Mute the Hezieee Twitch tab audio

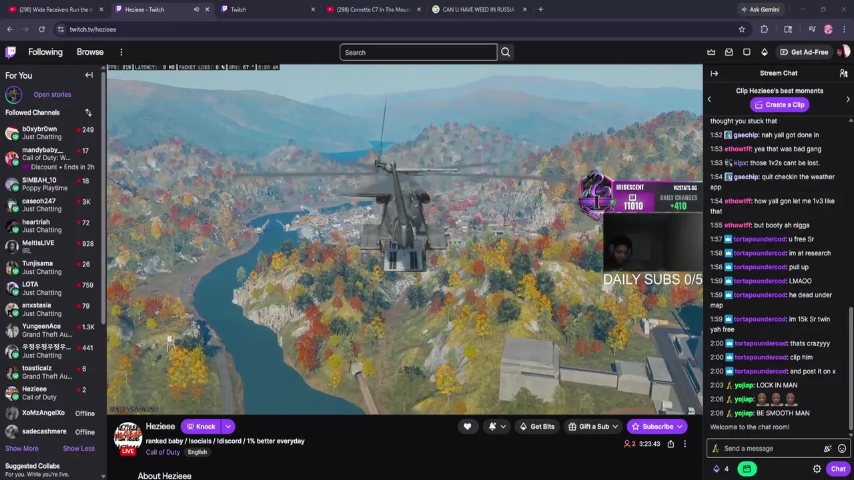coord(196,9)
